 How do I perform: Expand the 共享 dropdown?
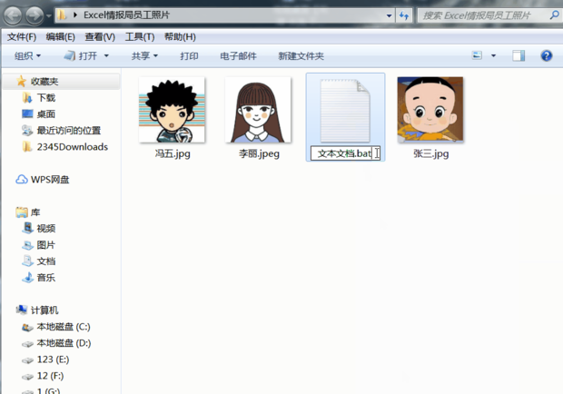click(x=144, y=56)
